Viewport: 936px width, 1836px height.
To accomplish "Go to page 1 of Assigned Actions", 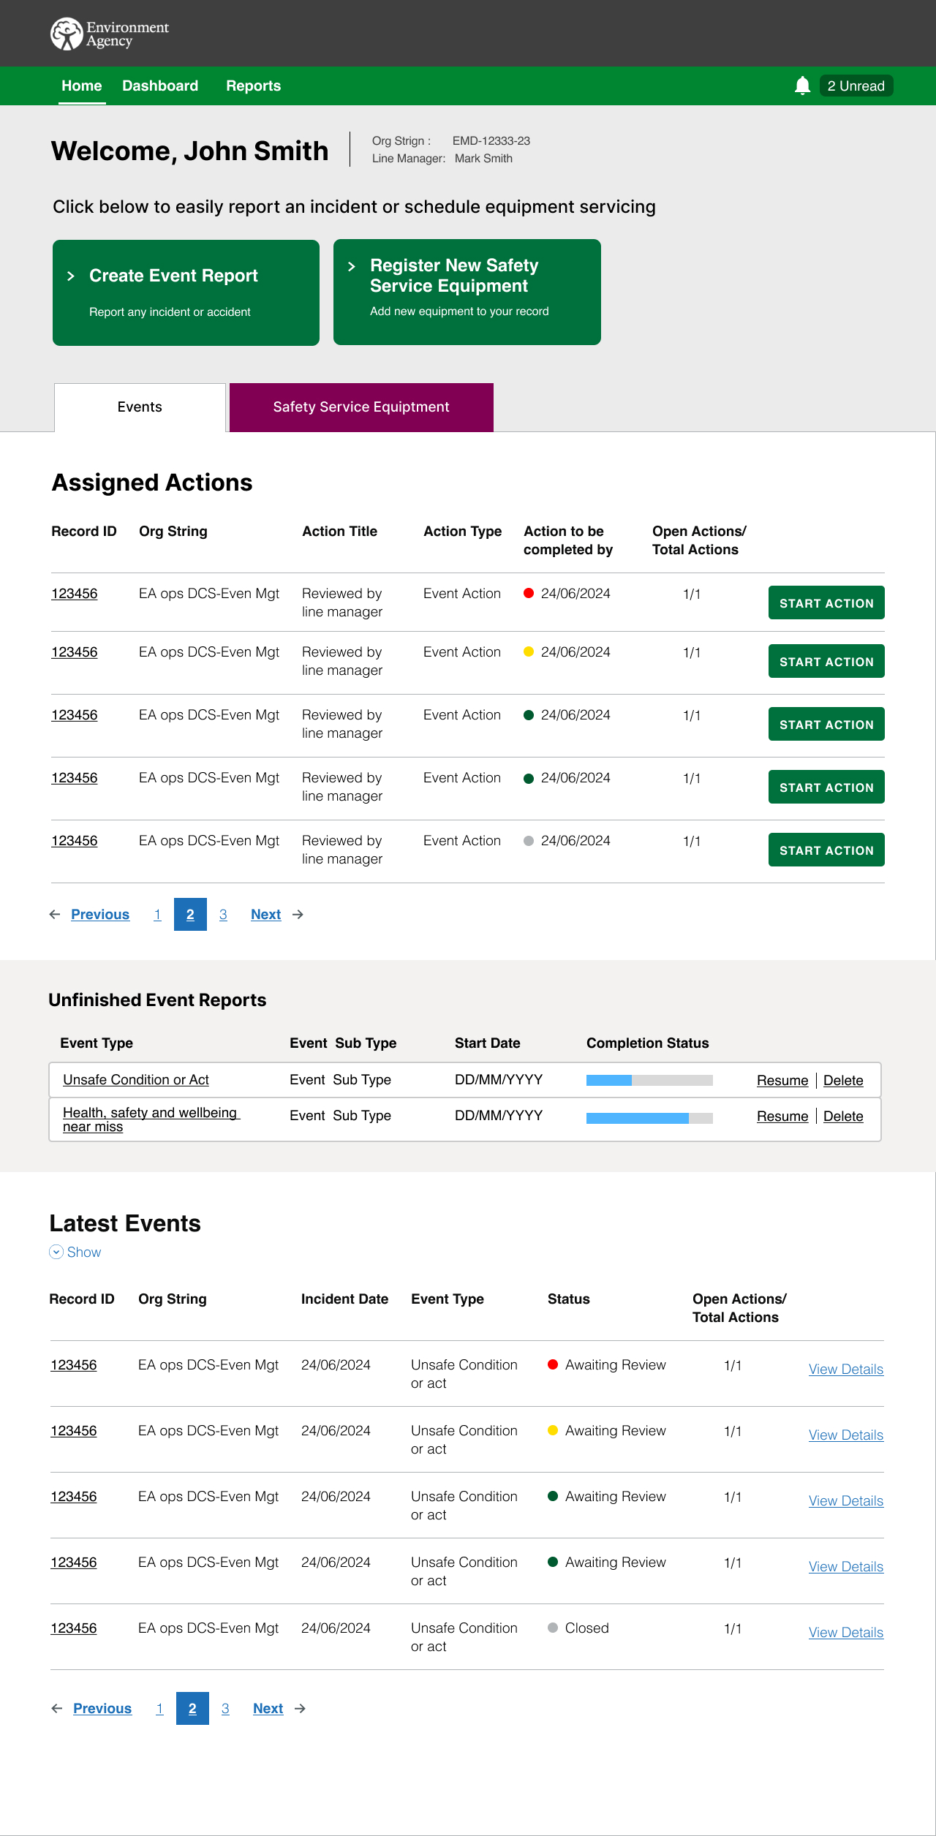I will (157, 914).
